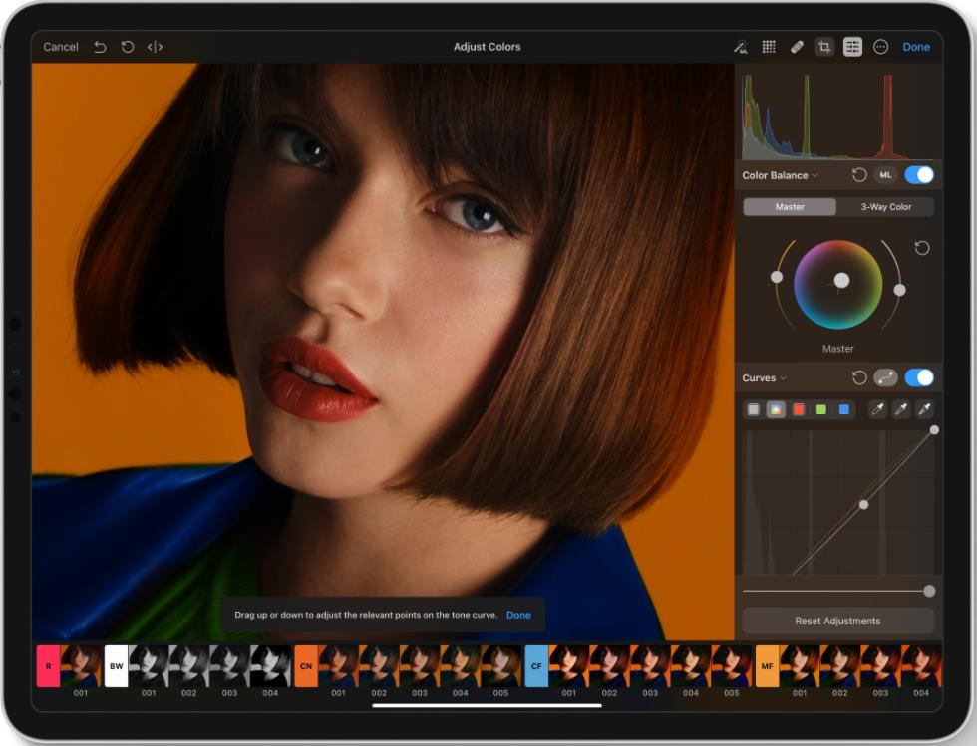The height and width of the screenshot is (746, 977).
Task: Click the Undo arrow icon
Action: (x=100, y=47)
